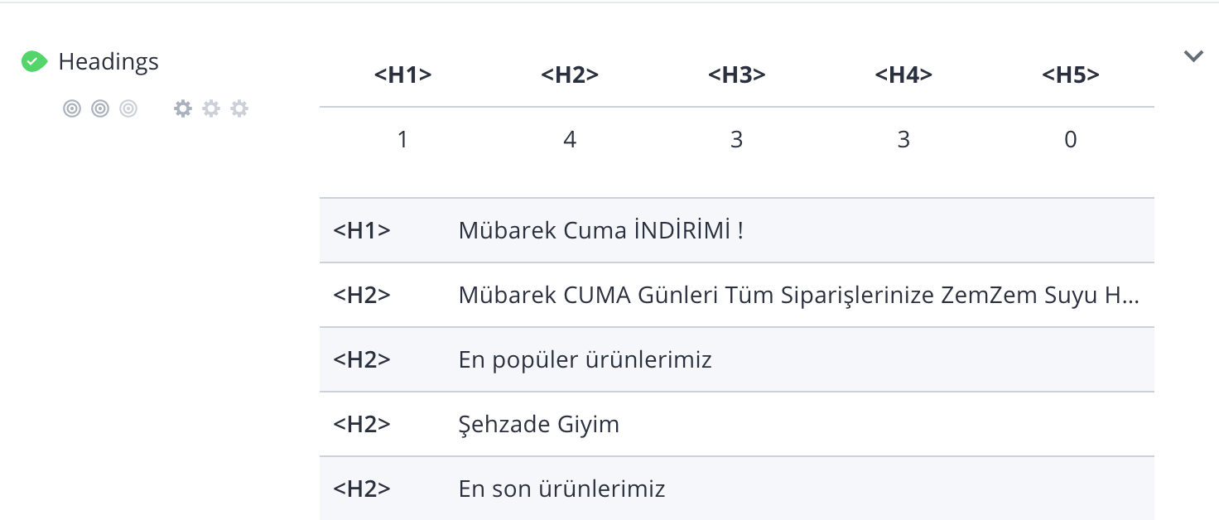Viewport: 1219px width, 520px height.
Task: Click the third faded target icon
Action: click(x=128, y=108)
